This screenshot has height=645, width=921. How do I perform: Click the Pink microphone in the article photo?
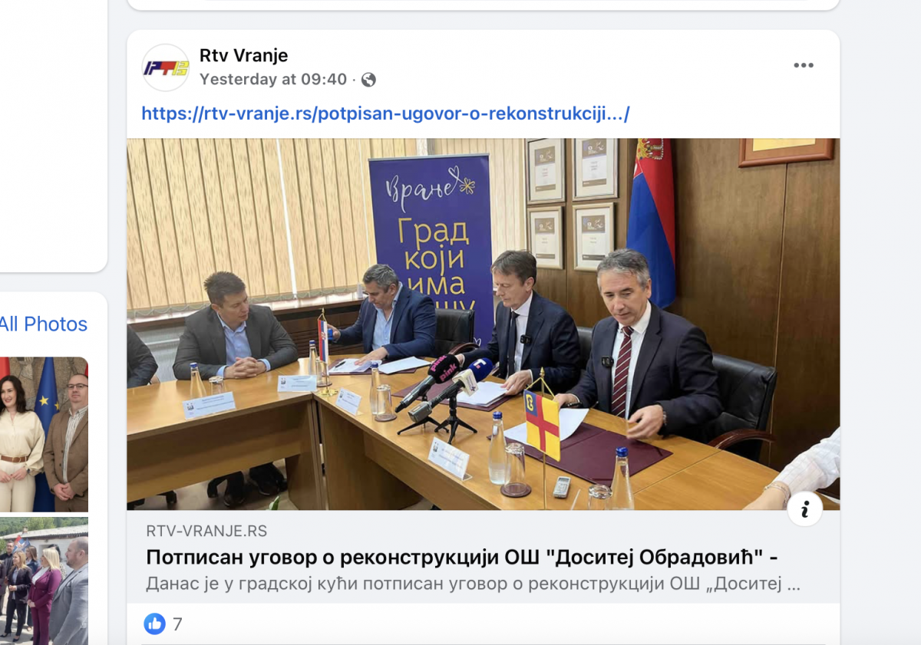pos(430,381)
